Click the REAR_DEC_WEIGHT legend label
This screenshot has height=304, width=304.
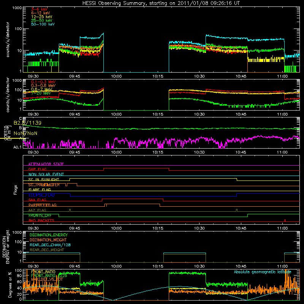pyautogui.click(x=47, y=250)
